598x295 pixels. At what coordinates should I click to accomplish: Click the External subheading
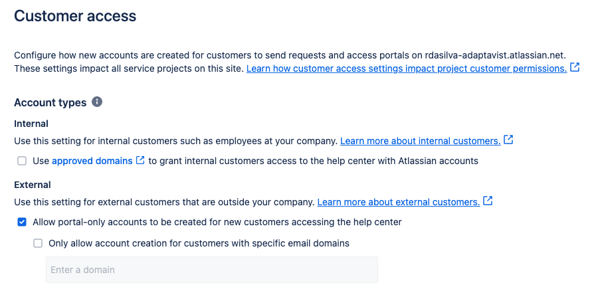pos(33,185)
